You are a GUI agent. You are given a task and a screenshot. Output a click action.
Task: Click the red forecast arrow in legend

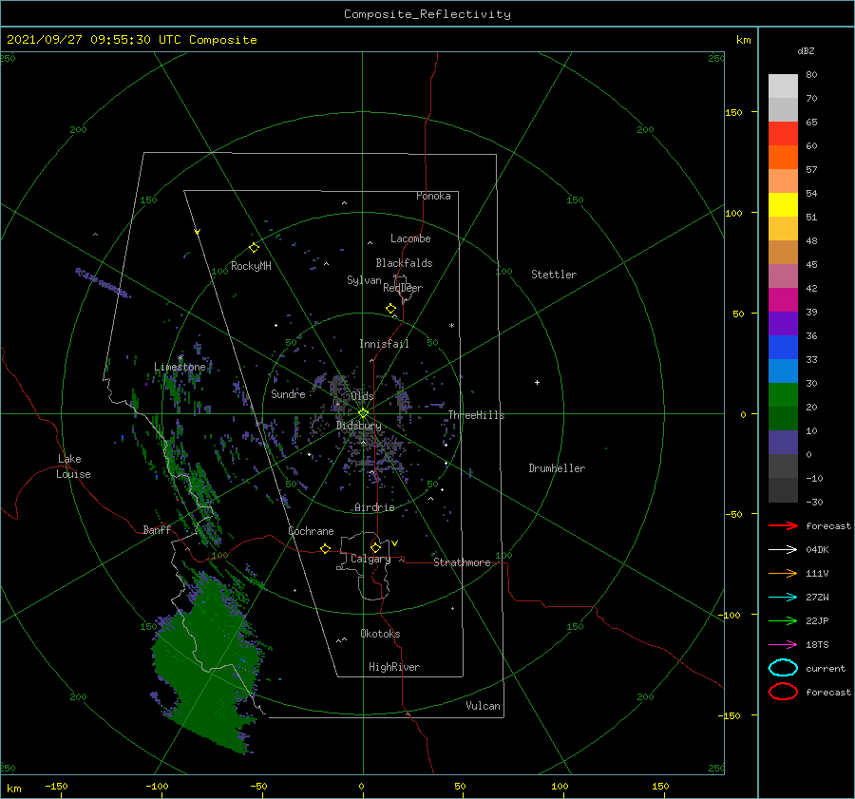(783, 525)
